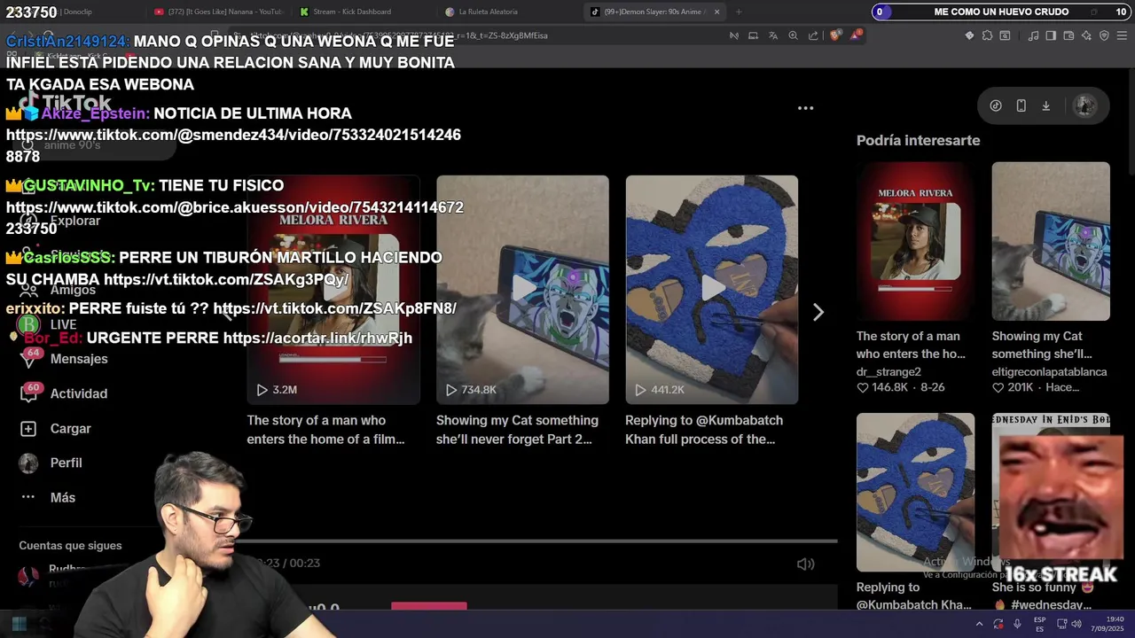This screenshot has height=638, width=1135.
Task: Click the taskbar microphone icon
Action: (x=1017, y=624)
